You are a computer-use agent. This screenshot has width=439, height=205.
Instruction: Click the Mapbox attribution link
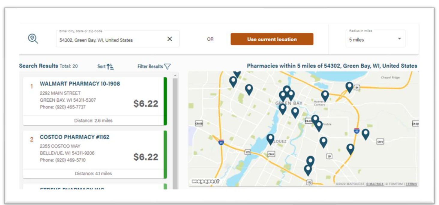(x=375, y=184)
